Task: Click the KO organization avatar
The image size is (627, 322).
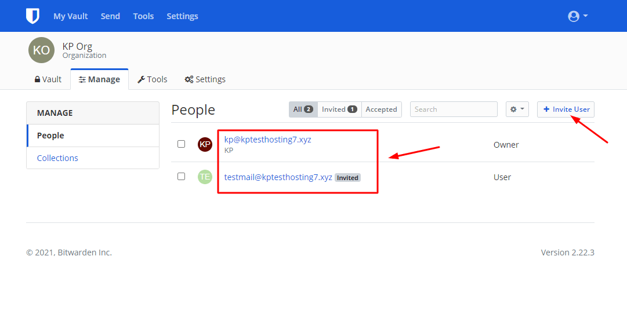Action: point(41,50)
